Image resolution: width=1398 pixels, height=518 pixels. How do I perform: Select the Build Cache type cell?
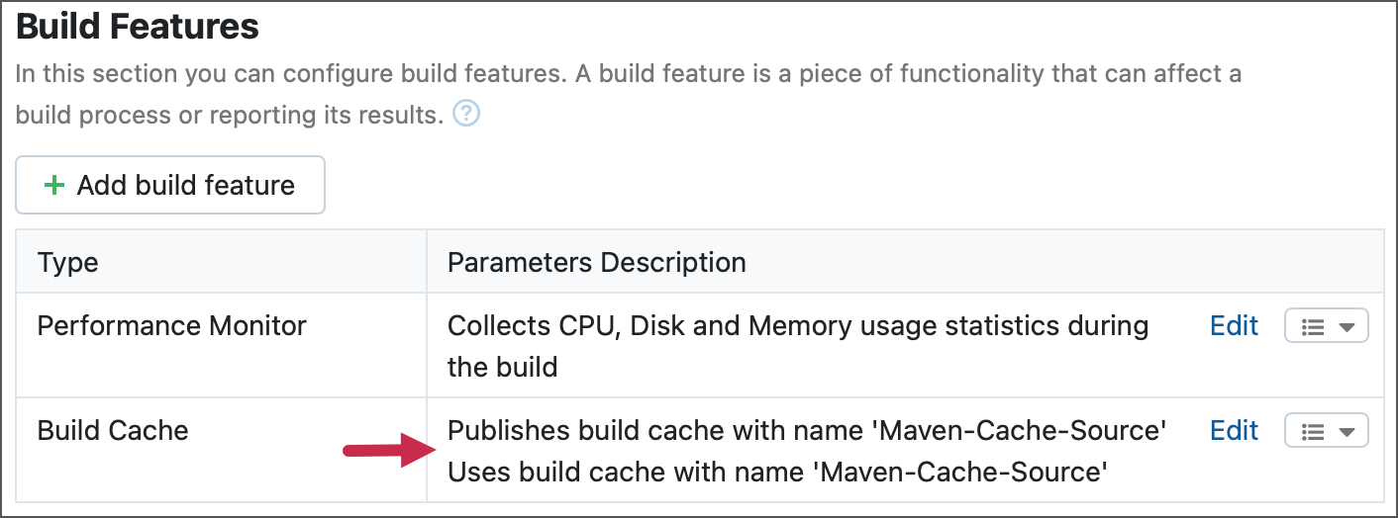[x=113, y=431]
